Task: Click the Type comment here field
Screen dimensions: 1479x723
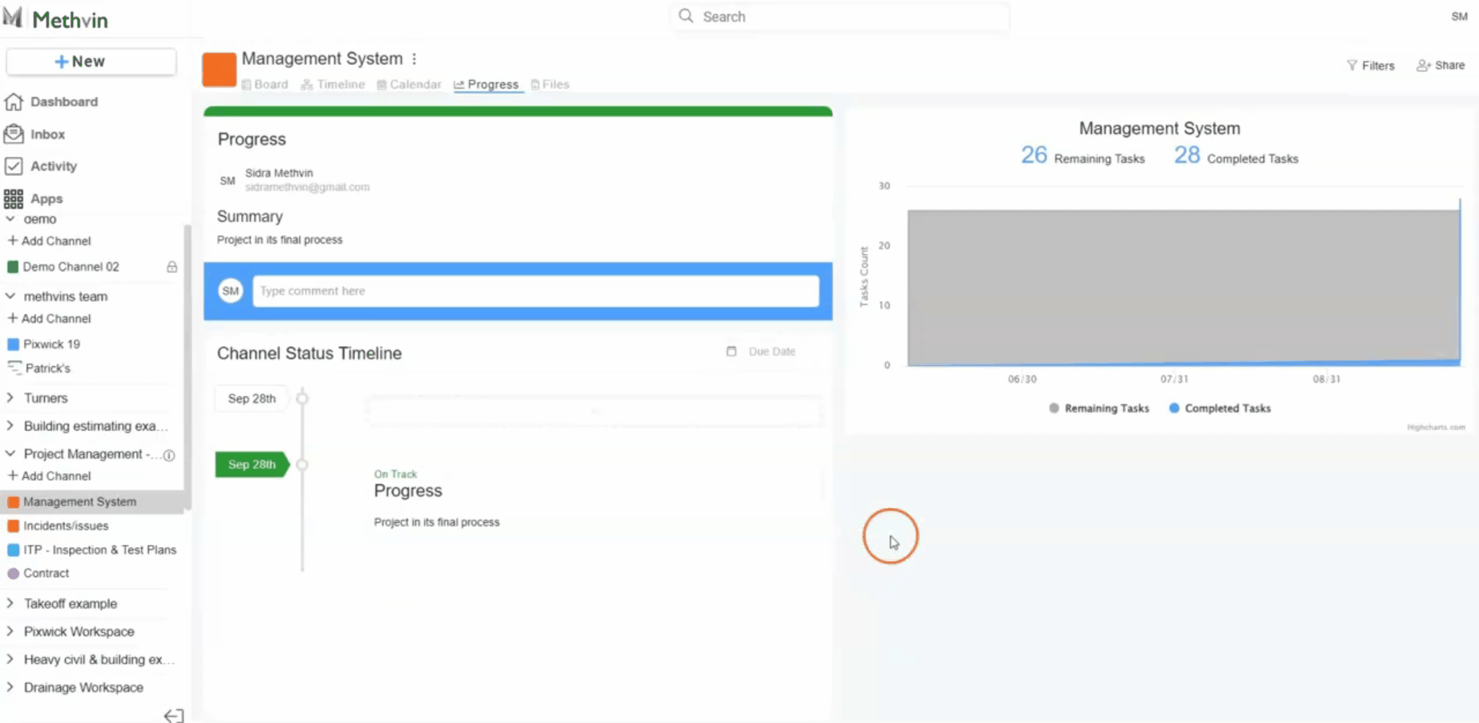Action: [535, 291]
